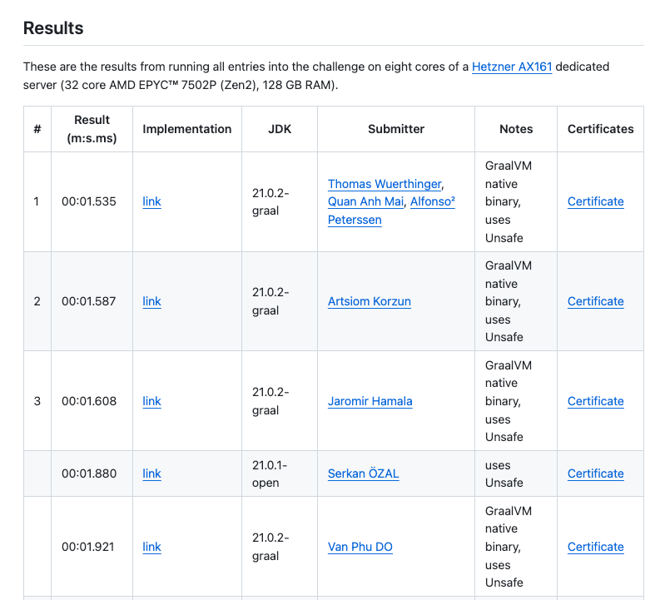Open Thomas Wuerthinger's profile link
The height and width of the screenshot is (600, 660).
pos(384,184)
